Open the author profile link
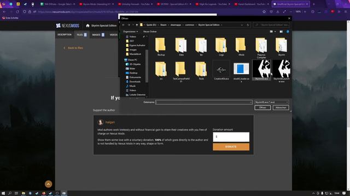This screenshot has width=350, height=196. 110,122
